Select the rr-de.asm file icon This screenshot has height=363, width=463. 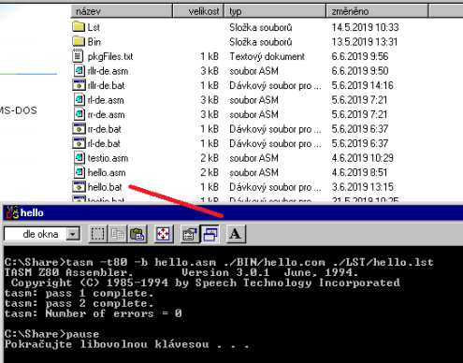(80, 114)
